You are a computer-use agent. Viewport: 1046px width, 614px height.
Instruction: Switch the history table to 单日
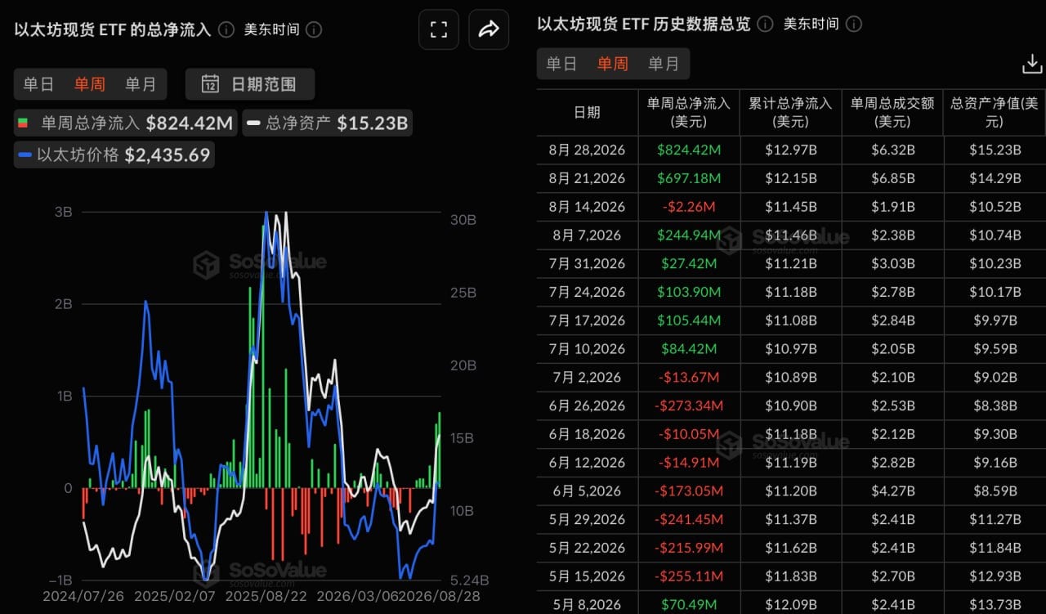561,64
